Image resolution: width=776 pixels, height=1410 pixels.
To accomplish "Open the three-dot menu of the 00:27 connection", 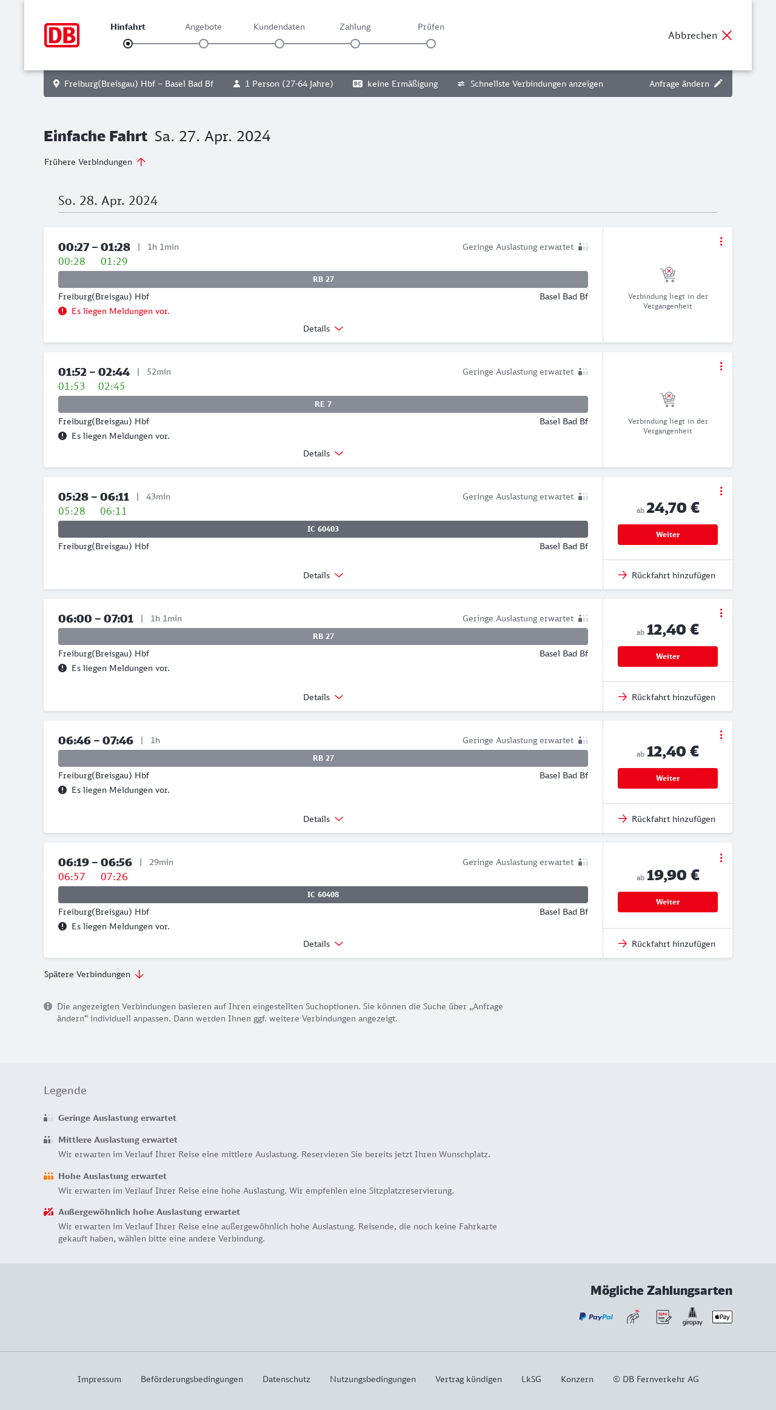I will coord(721,241).
